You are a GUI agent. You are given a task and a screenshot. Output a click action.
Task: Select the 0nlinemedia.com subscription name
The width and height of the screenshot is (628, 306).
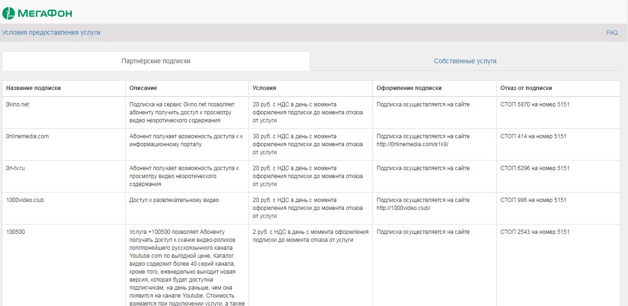[x=27, y=136]
